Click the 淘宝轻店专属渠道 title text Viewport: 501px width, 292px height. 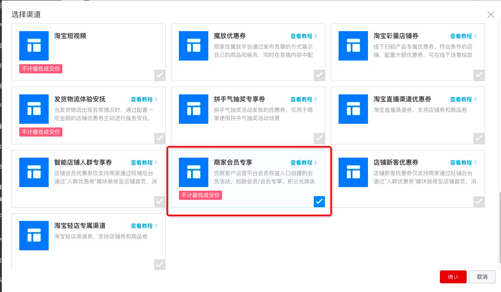[x=80, y=225]
